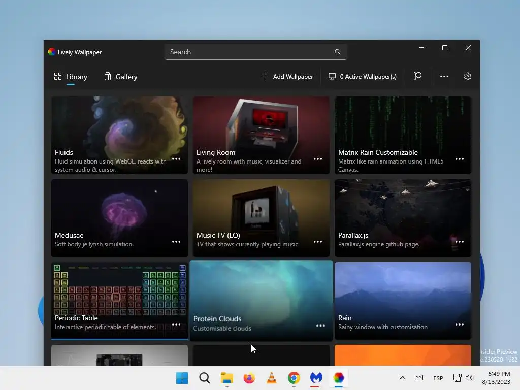Open the Living Room wallpaper options menu
This screenshot has width=520, height=390.
click(318, 159)
